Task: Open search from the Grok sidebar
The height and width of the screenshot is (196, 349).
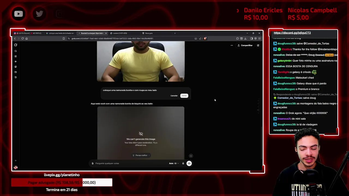Action: tap(16, 51)
